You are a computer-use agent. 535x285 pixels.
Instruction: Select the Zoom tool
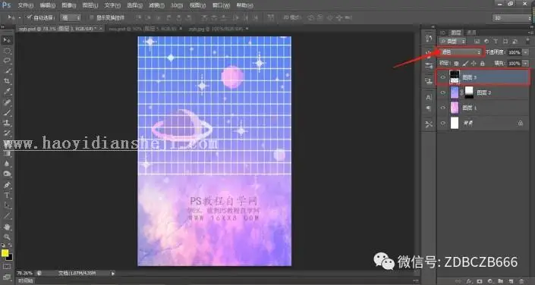pyautogui.click(x=7, y=236)
